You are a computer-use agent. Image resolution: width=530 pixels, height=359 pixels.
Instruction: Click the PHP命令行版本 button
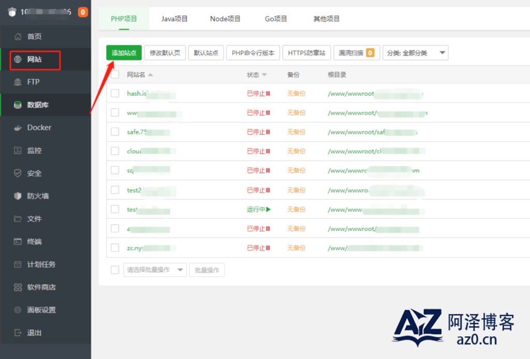[x=253, y=53]
